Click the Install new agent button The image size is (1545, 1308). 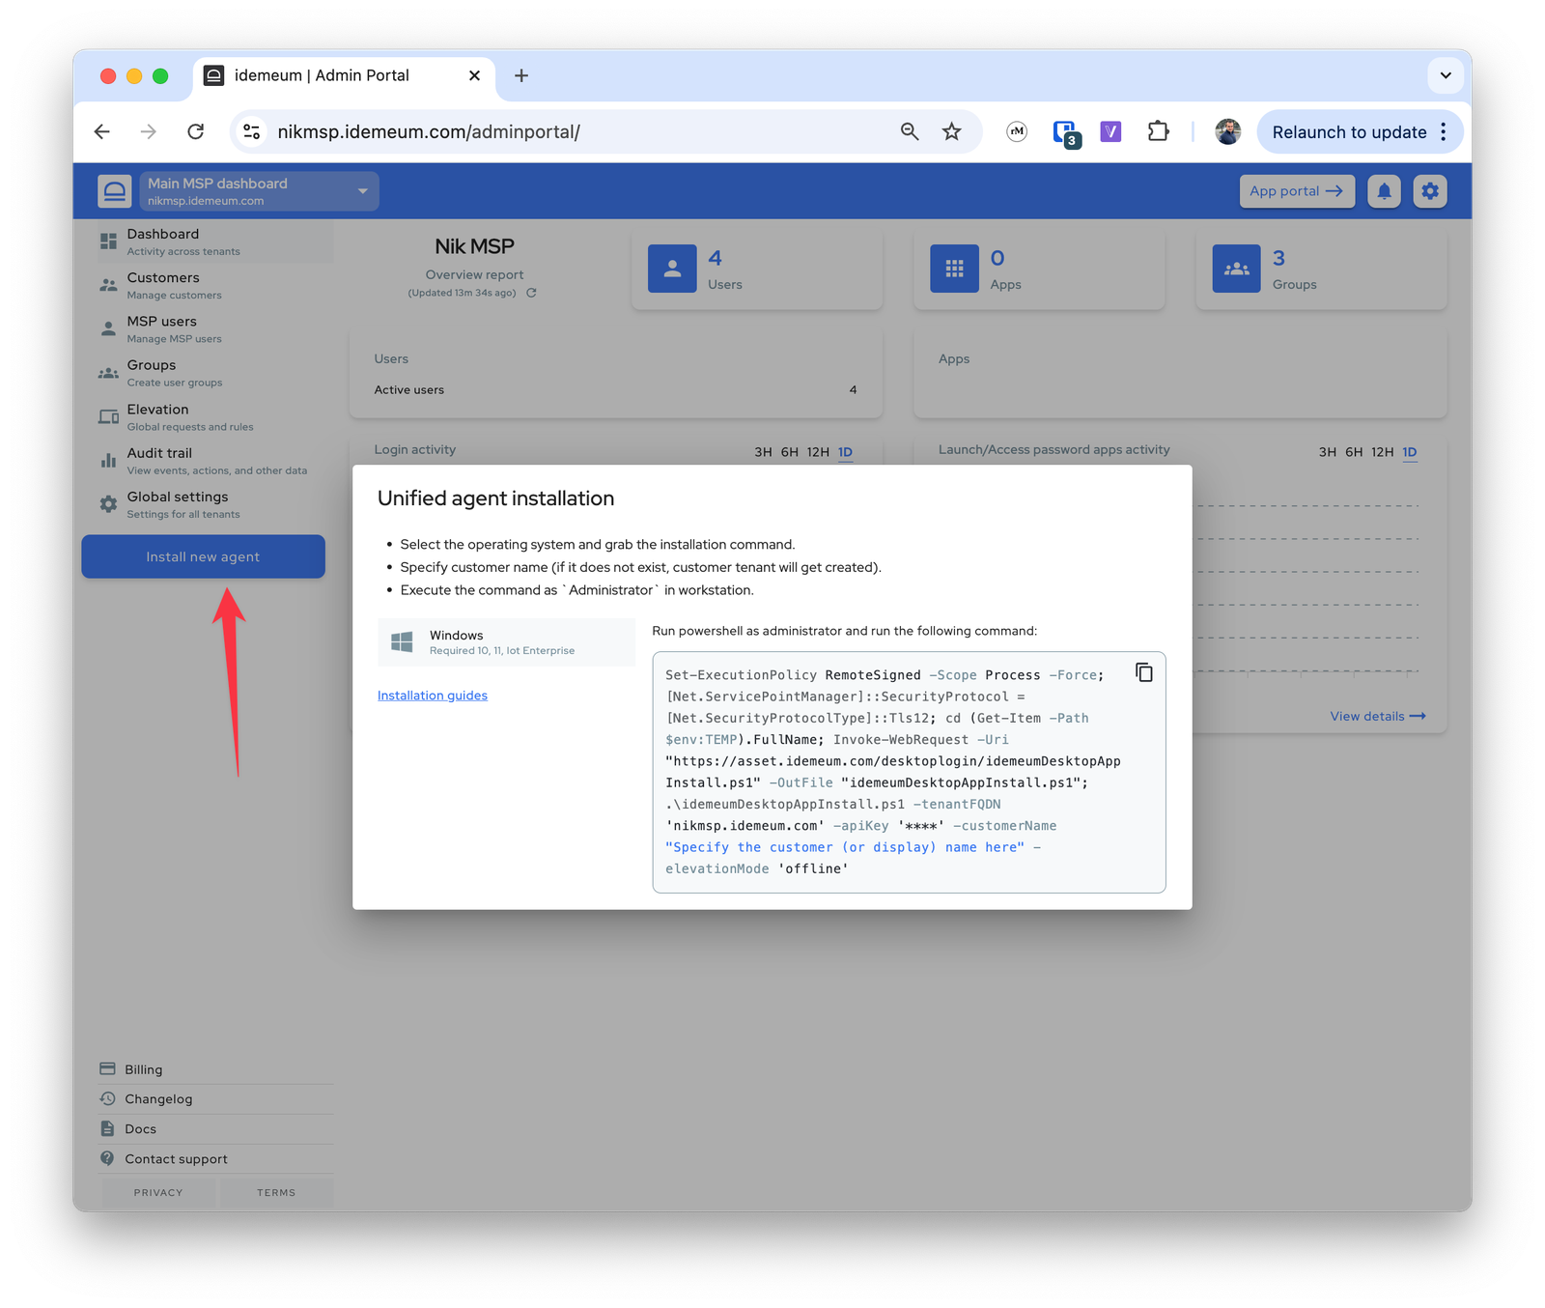pyautogui.click(x=203, y=556)
